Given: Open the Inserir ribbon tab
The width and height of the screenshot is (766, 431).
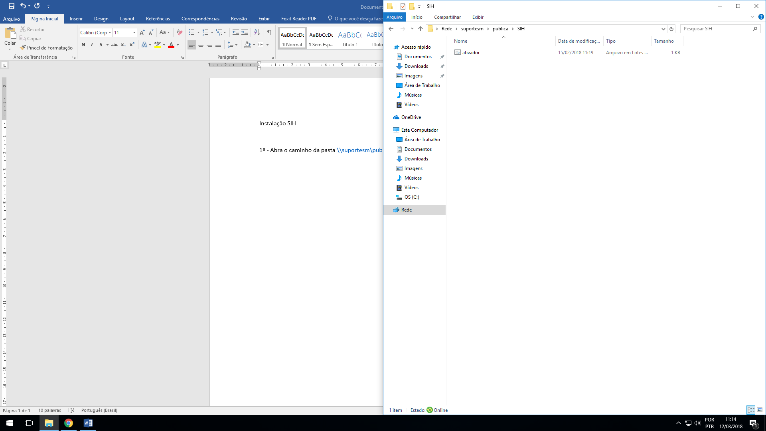Looking at the screenshot, I should (76, 18).
